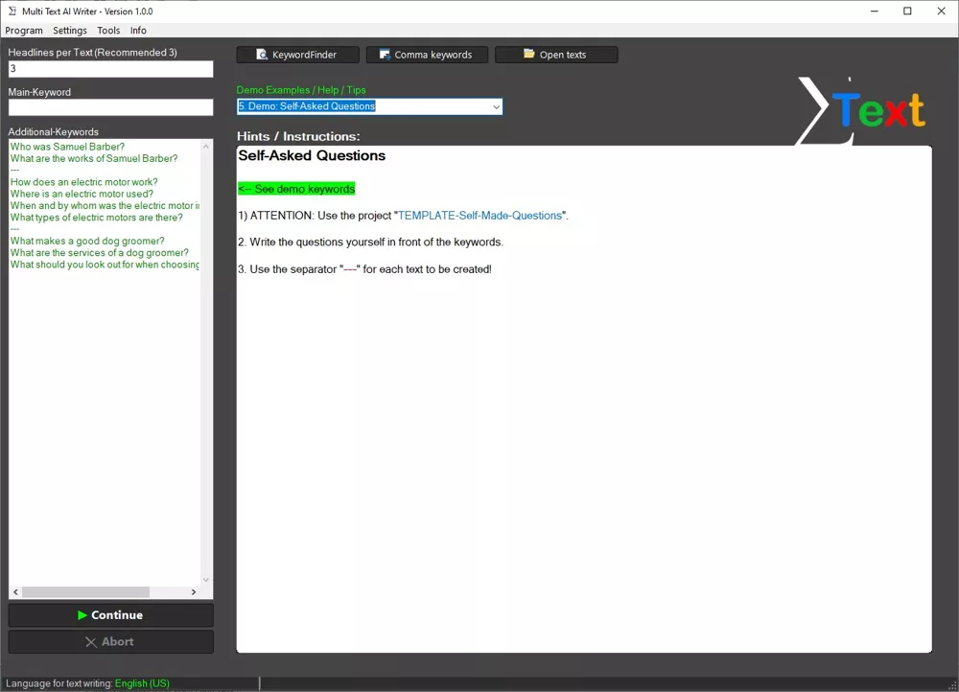Click 'What makes a good dog groomer?'
959x692 pixels.
click(87, 241)
